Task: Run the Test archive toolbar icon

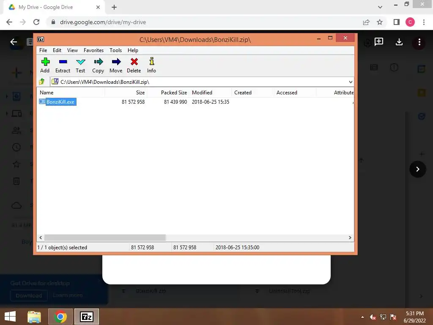Action: point(80,66)
